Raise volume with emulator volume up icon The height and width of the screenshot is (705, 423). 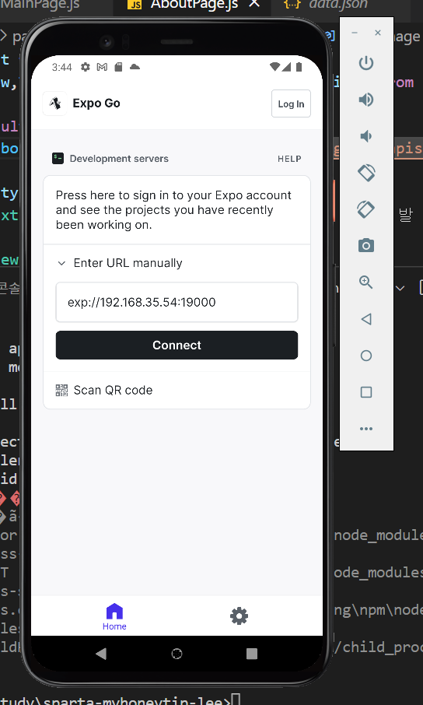point(366,100)
